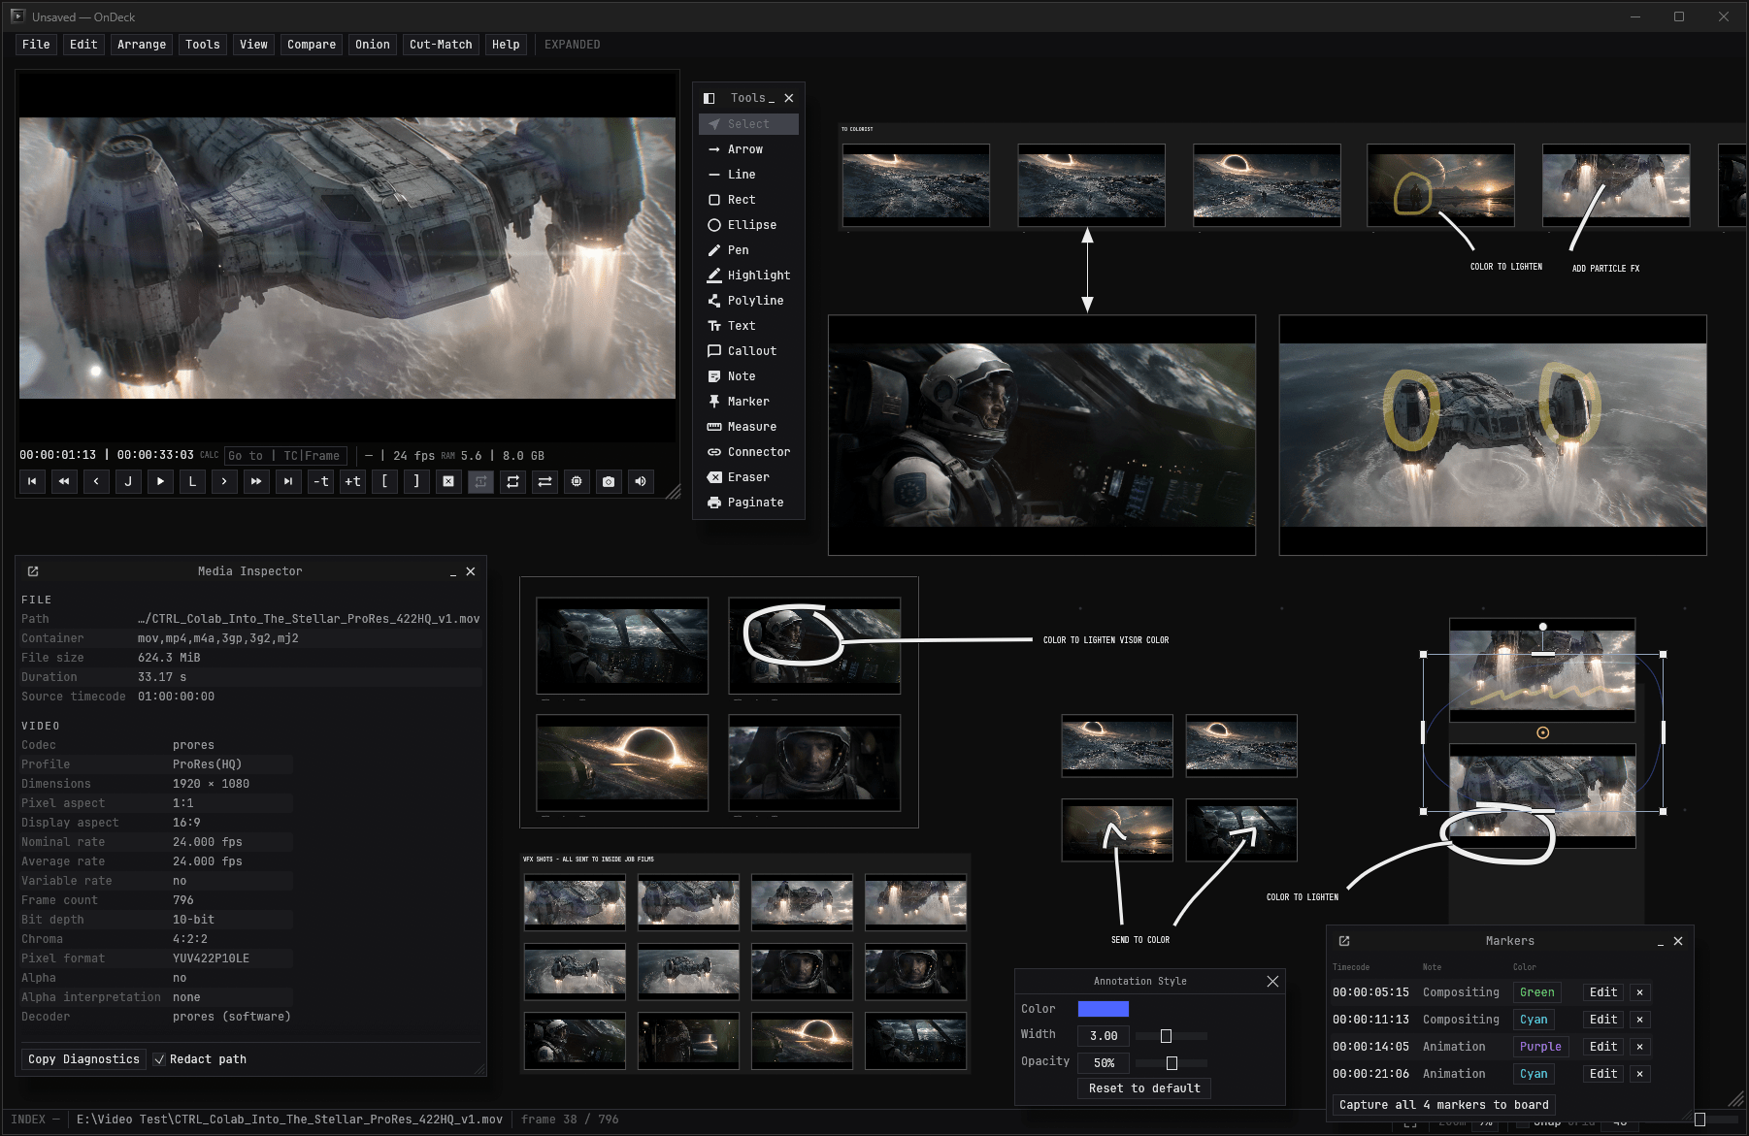Image resolution: width=1749 pixels, height=1136 pixels.
Task: Open the View menu
Action: [254, 45]
